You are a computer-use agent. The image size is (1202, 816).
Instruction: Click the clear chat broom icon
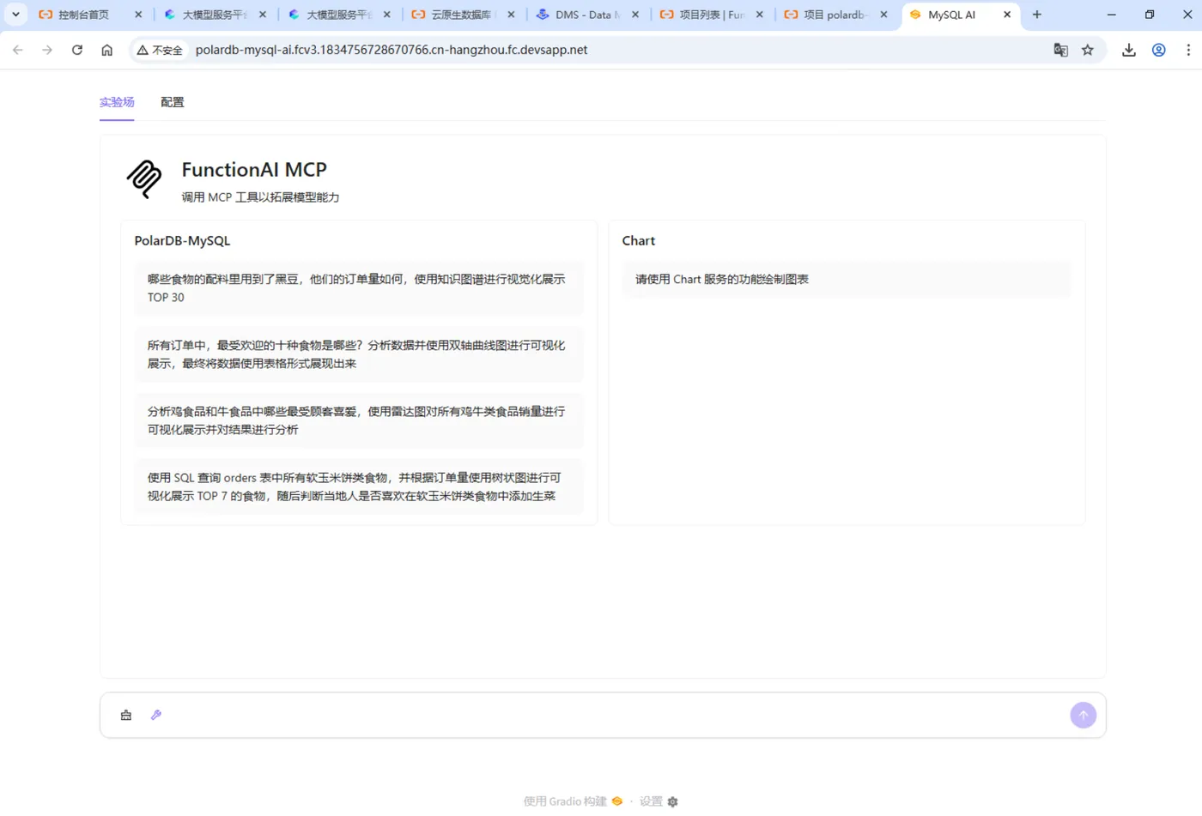point(126,715)
